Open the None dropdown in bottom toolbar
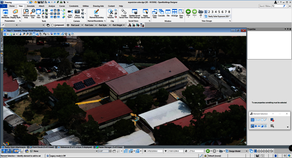This screenshot has height=158, width=292. pyautogui.click(x=64, y=151)
